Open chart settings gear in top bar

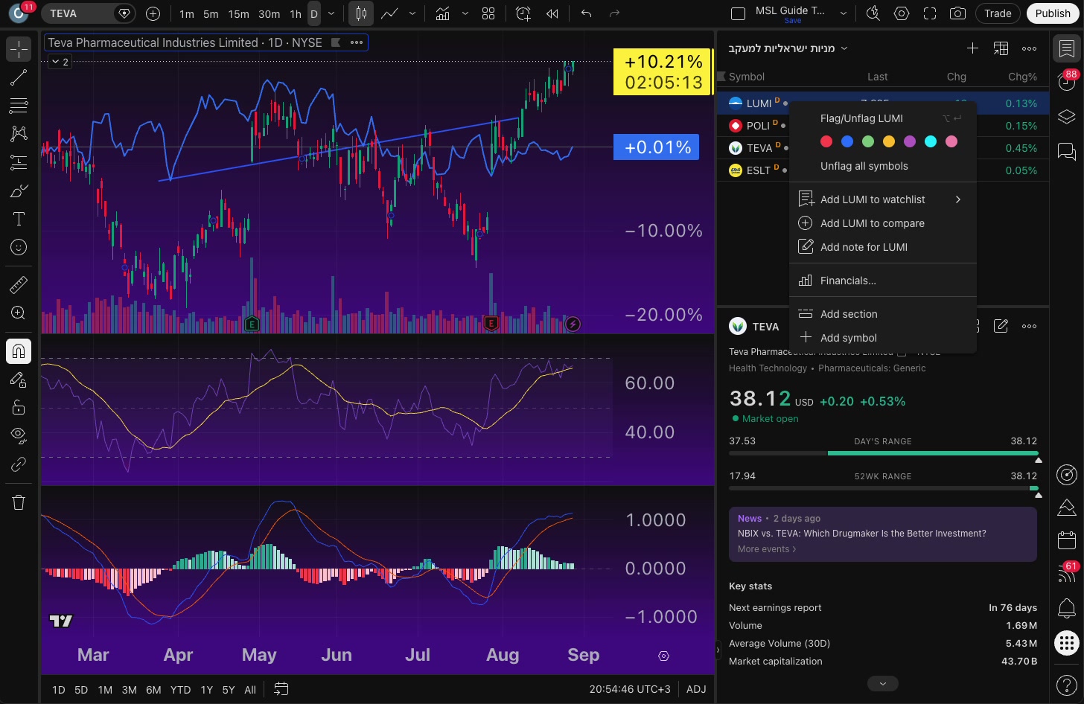(x=902, y=13)
